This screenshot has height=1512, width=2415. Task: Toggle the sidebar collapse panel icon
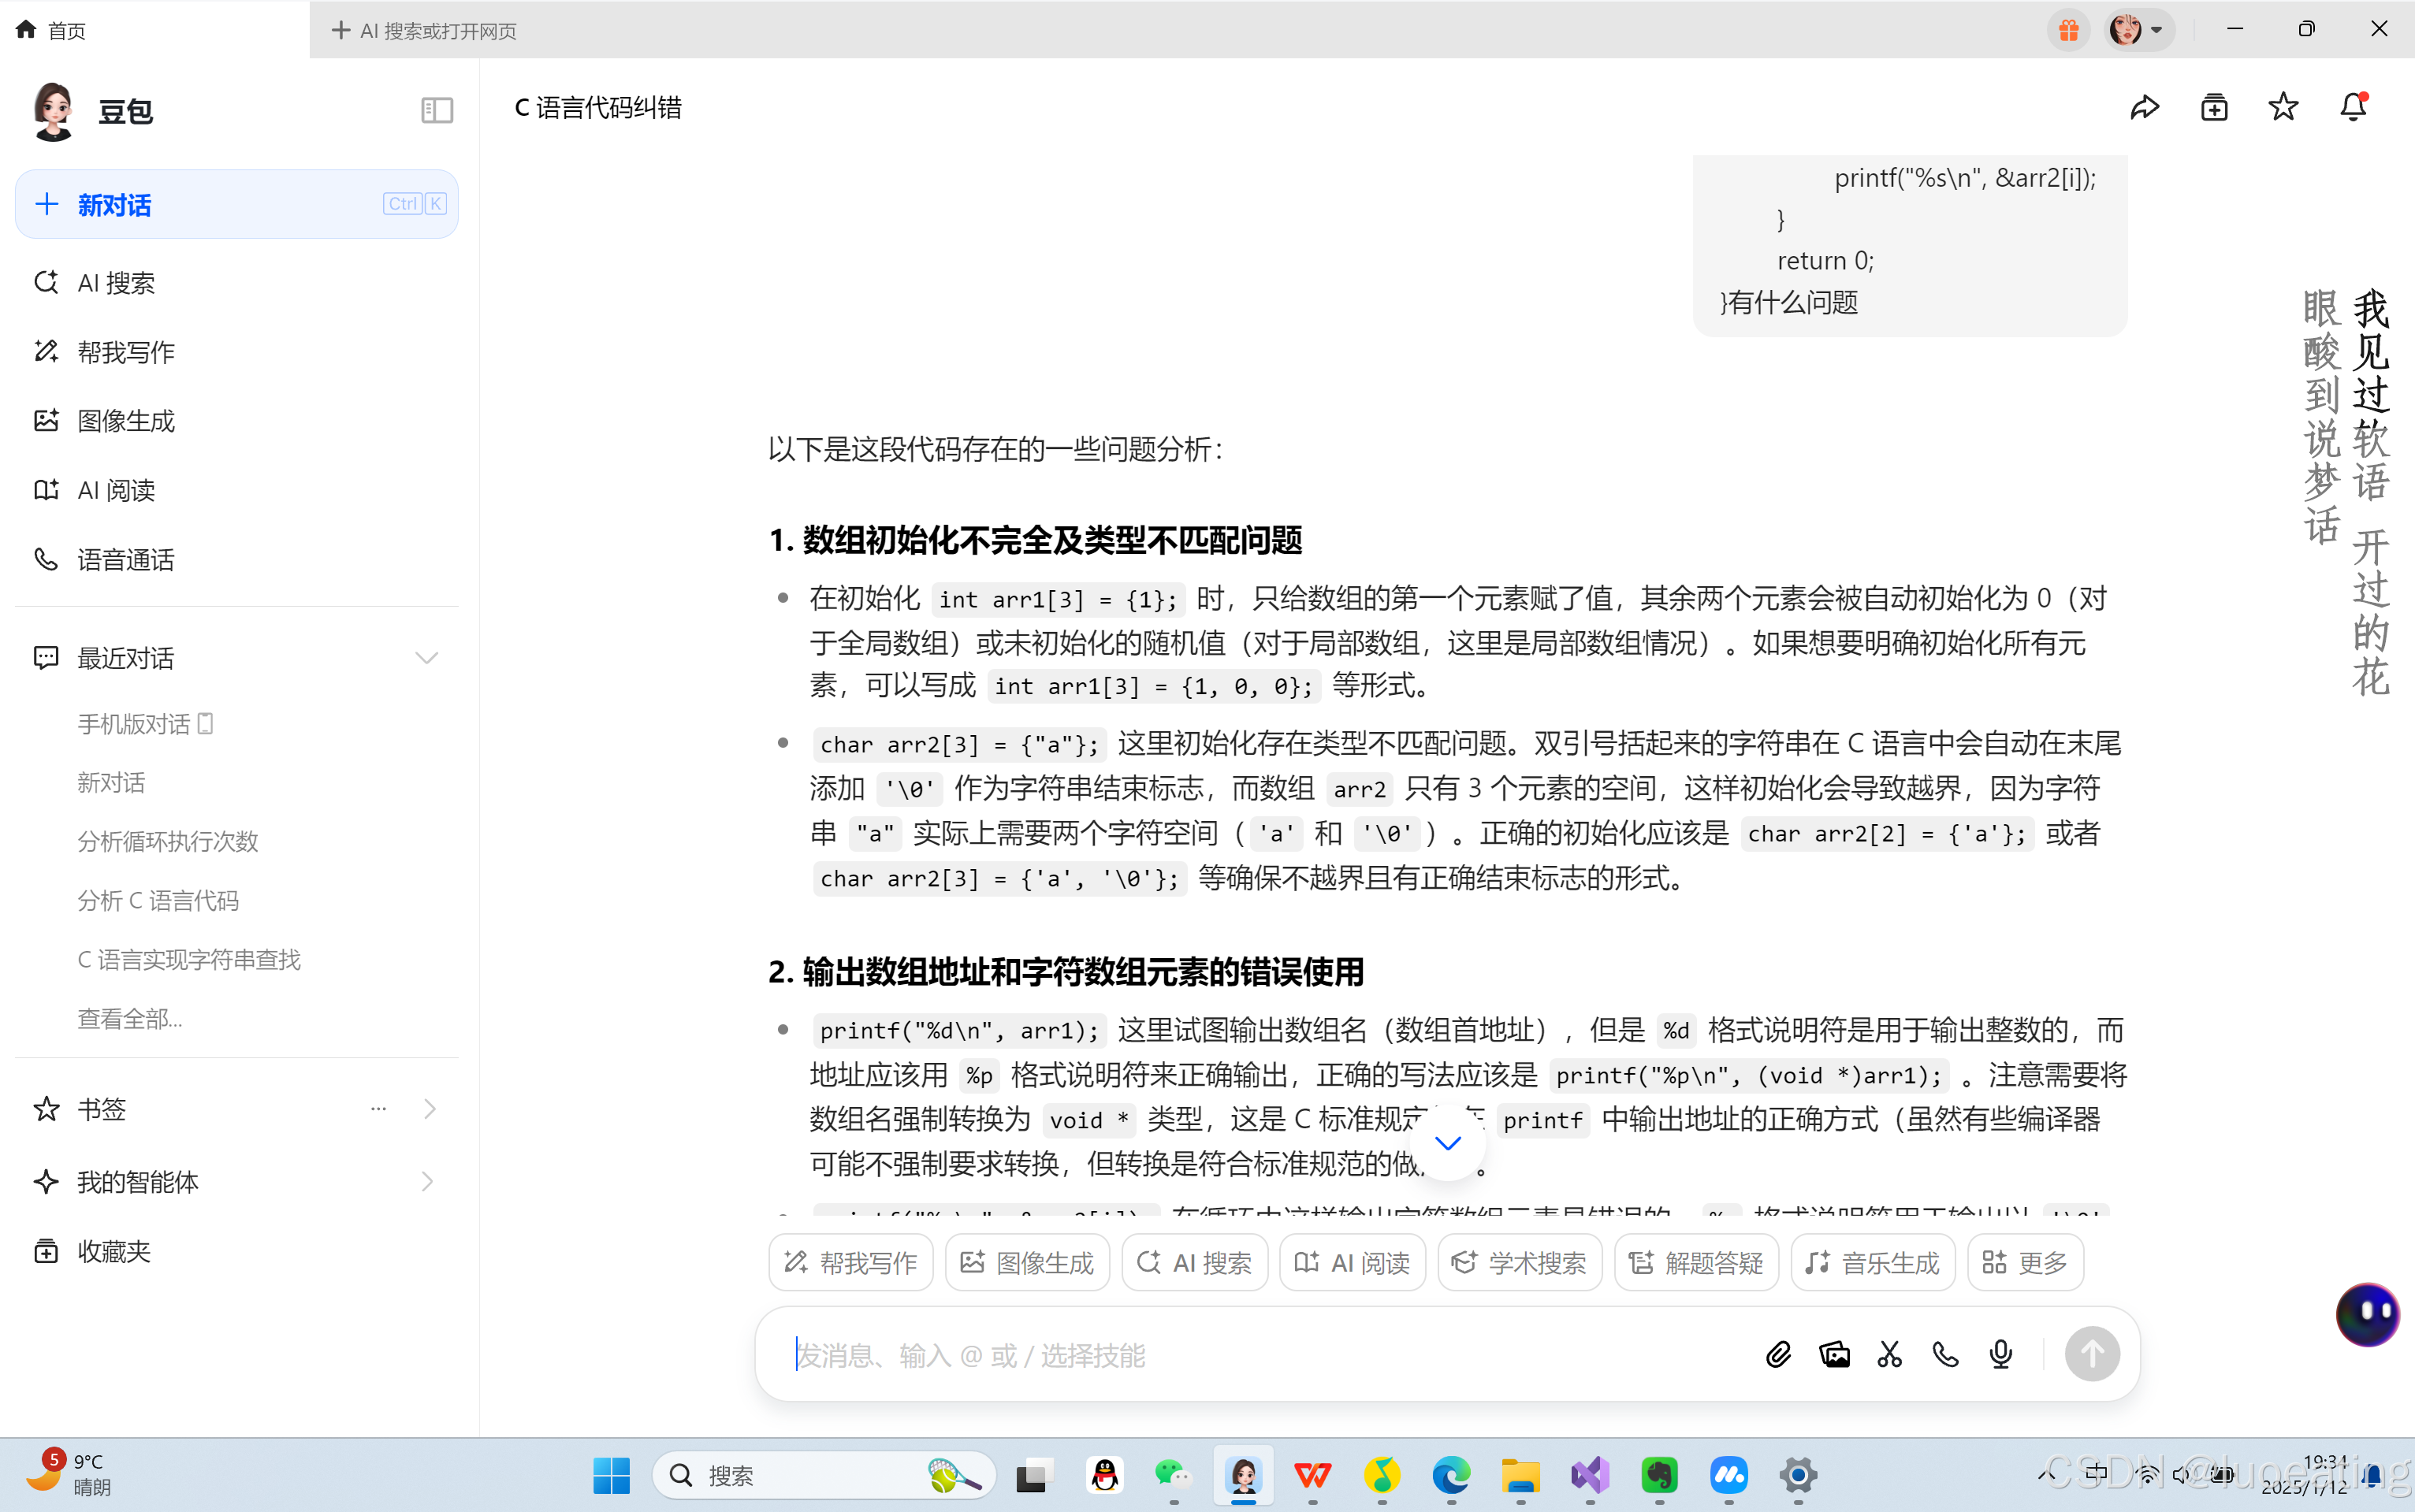tap(437, 110)
